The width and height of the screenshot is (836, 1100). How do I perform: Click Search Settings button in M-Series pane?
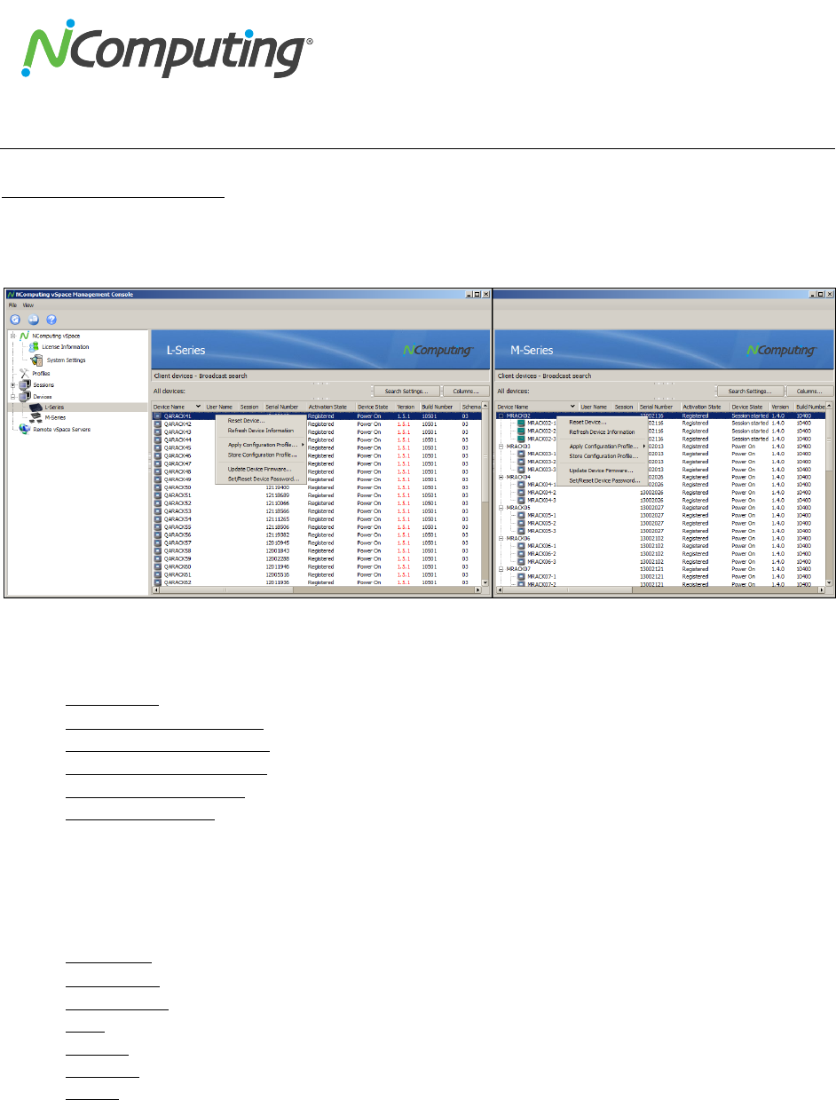pyautogui.click(x=750, y=391)
